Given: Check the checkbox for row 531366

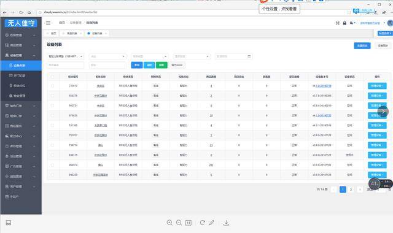Looking at the screenshot, I should pos(52,125).
